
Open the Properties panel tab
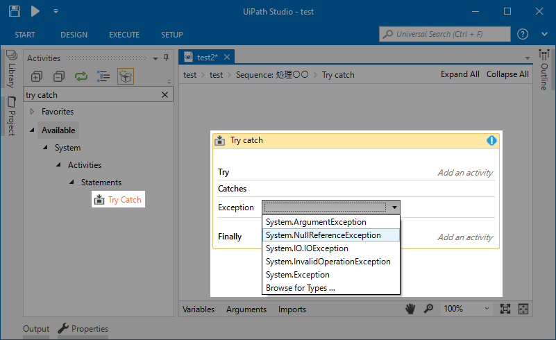[x=83, y=329]
